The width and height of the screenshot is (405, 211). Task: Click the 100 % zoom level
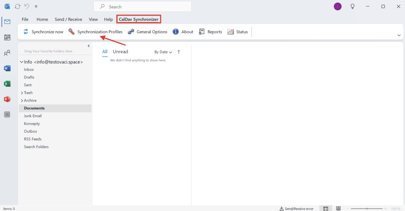[x=396, y=209]
